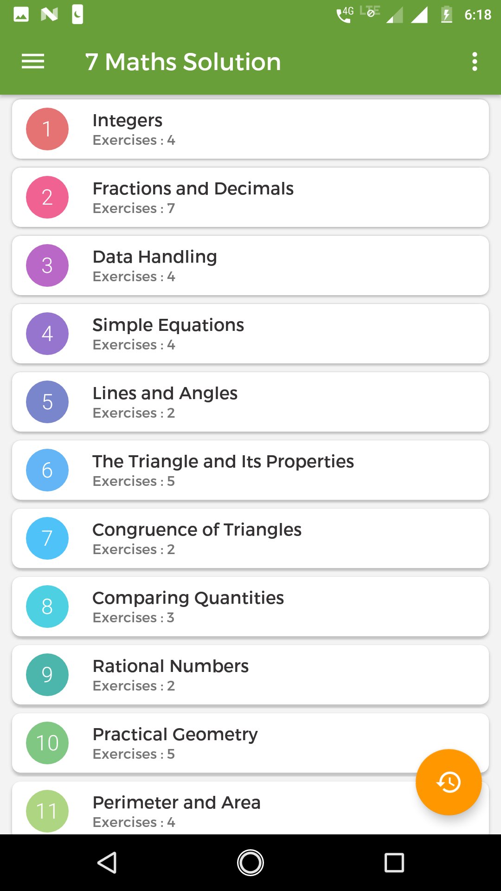Open the hamburger navigation menu
This screenshot has height=891, width=501.
point(33,61)
